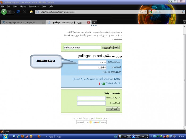Viewport: 186px width, 139px height.
Task: Open a new tab with plus button
Action: 94,22
